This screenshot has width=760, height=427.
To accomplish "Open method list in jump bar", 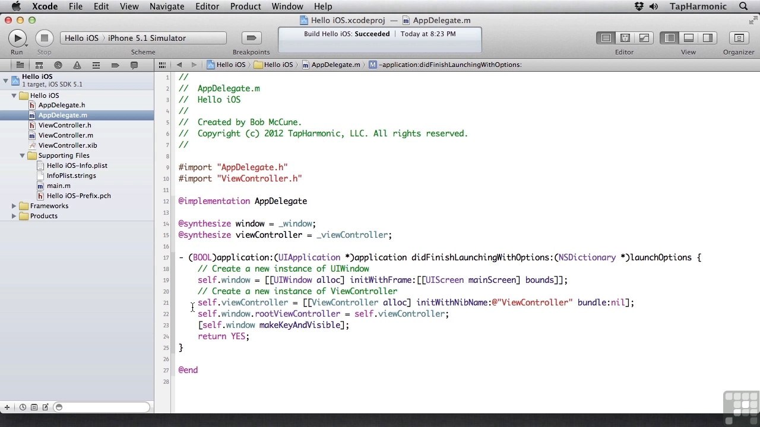I will tap(445, 65).
